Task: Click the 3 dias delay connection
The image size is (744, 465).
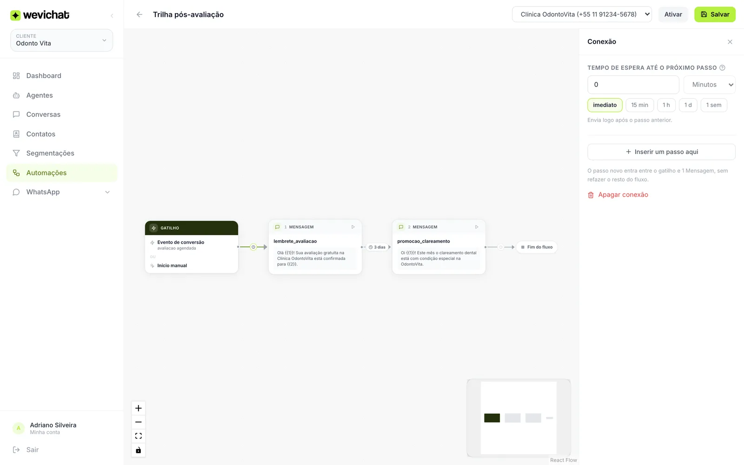Action: (x=377, y=247)
